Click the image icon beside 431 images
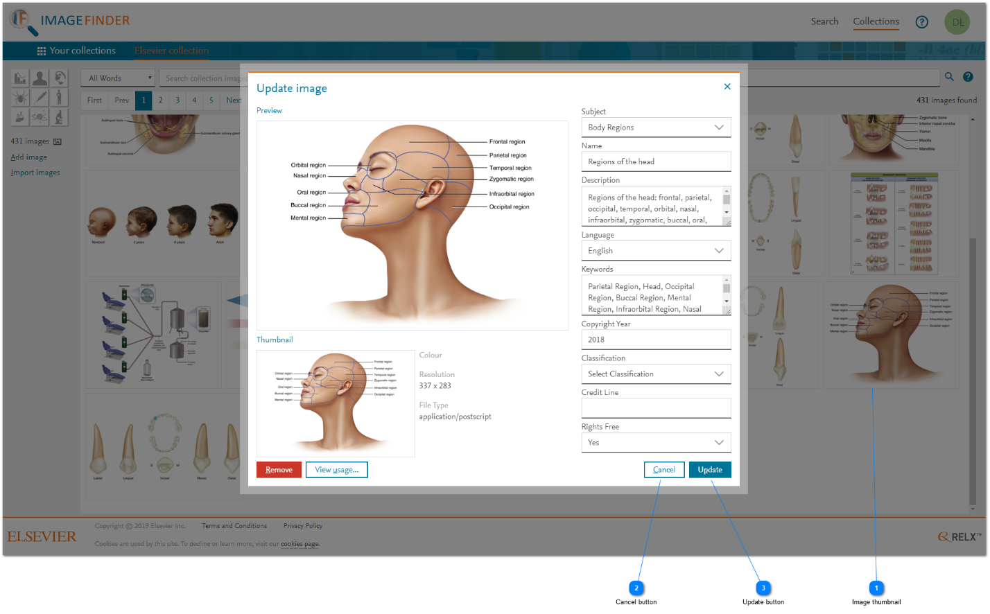 (x=58, y=141)
